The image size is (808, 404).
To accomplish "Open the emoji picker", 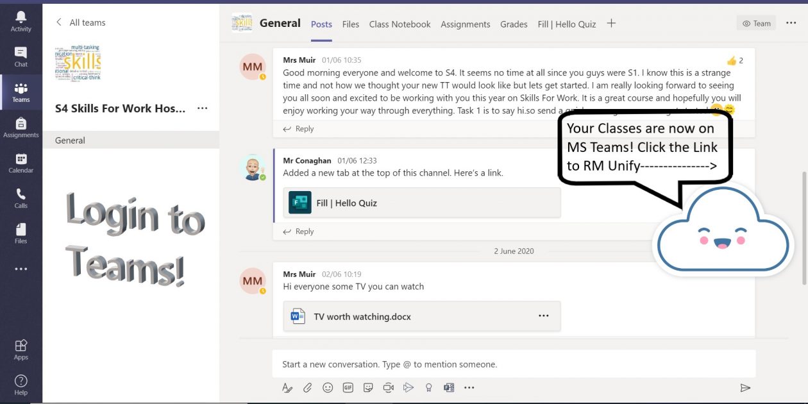I will pos(328,388).
